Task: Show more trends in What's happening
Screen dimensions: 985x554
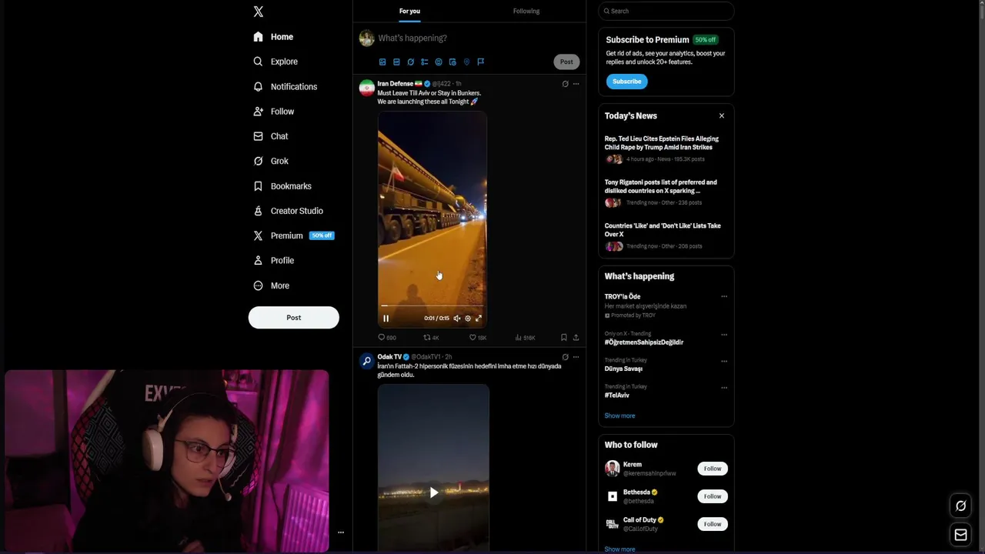Action: 619,415
